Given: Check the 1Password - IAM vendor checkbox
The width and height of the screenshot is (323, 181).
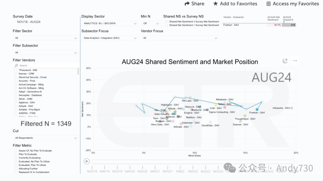Looking at the screenshot, I should point(16,70).
